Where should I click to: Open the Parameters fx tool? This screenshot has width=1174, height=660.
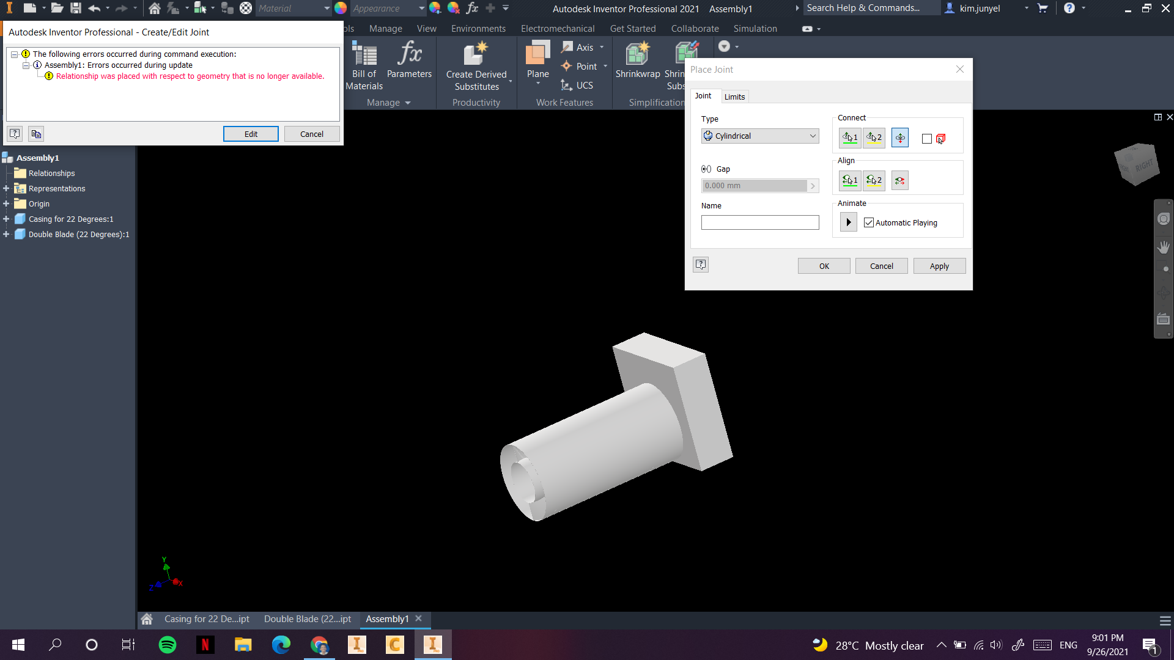tap(409, 60)
